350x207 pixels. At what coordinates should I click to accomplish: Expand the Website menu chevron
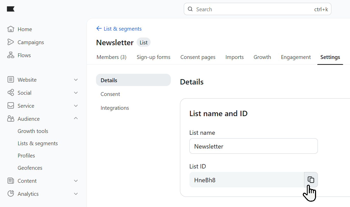tap(76, 80)
